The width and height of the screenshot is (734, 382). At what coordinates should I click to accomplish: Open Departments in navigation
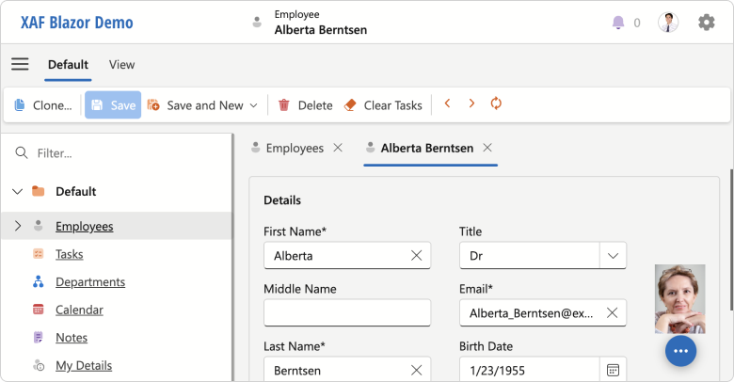tap(89, 282)
